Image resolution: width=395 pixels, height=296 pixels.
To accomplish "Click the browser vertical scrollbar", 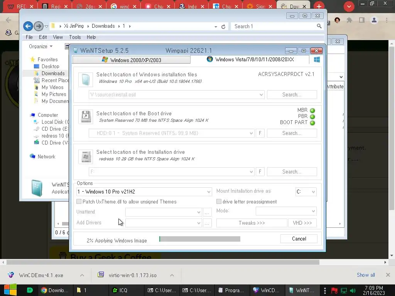I will 391,128.
